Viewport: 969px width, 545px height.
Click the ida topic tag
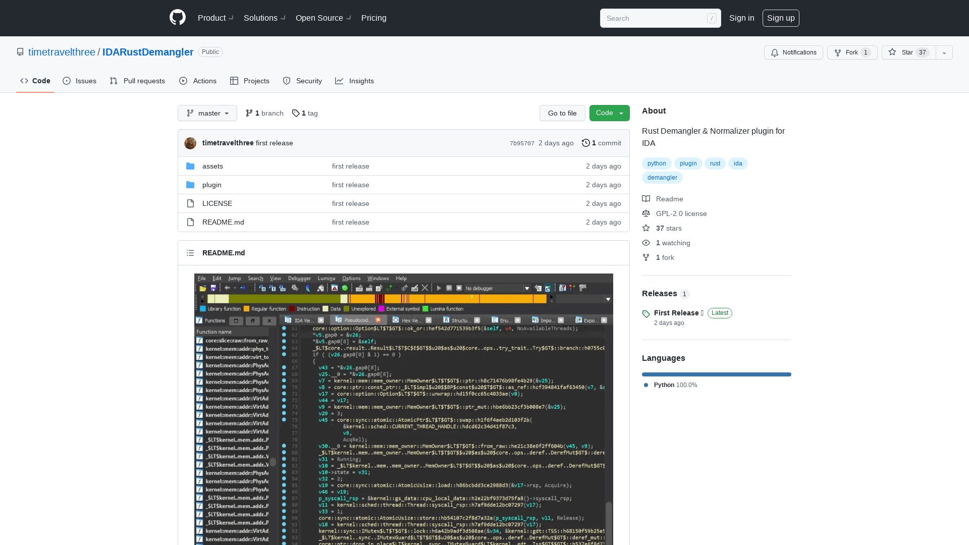coord(738,163)
